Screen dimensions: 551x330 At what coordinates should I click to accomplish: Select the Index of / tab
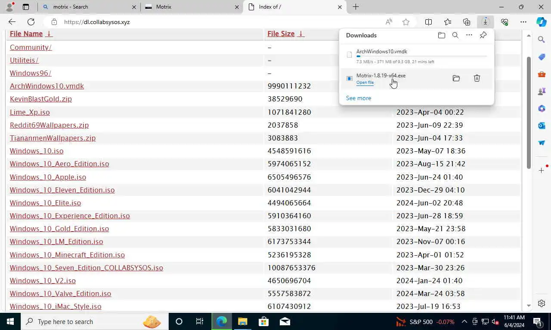[x=295, y=7]
